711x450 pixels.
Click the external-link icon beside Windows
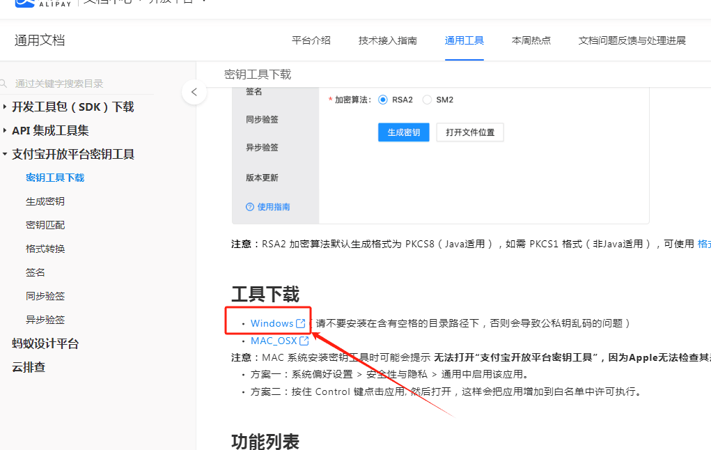(302, 323)
